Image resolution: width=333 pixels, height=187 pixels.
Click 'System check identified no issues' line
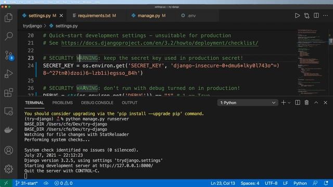click(81, 150)
